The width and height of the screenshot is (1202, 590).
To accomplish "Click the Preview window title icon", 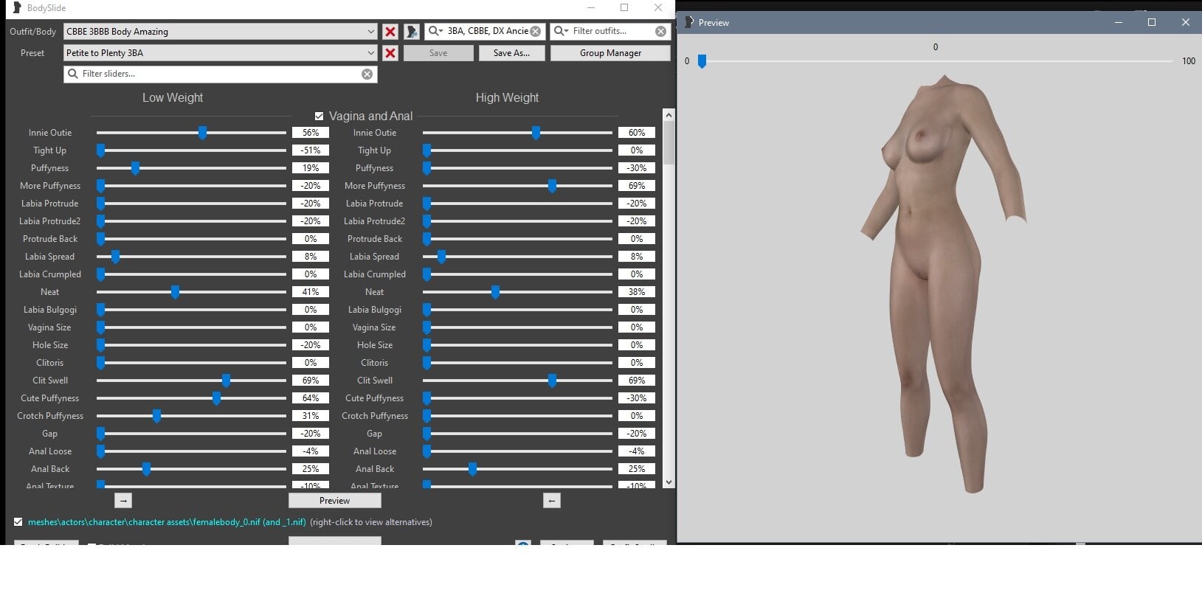I will coord(689,22).
